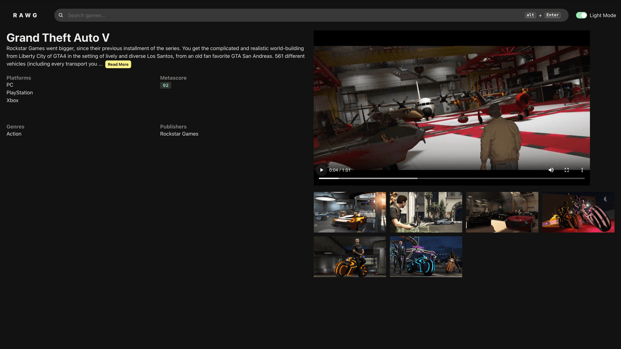
Task: Open the Del Perro Pier screenshot
Action: pyautogui.click(x=426, y=257)
